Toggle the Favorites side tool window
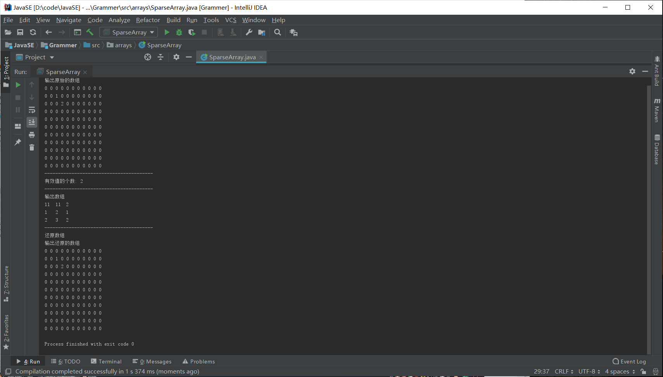The width and height of the screenshot is (663, 377). click(6, 332)
